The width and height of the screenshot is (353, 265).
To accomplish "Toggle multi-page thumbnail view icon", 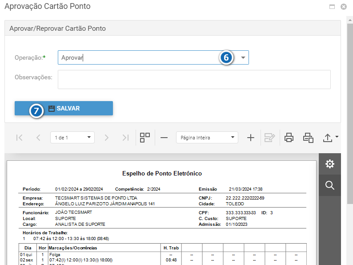I will (145, 138).
